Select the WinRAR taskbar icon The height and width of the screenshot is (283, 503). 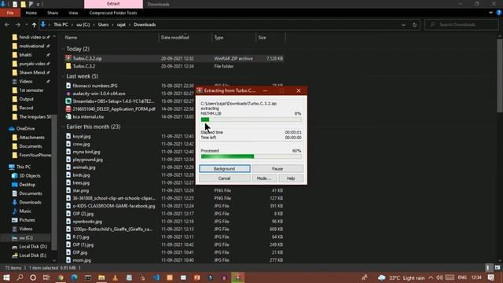(237, 277)
